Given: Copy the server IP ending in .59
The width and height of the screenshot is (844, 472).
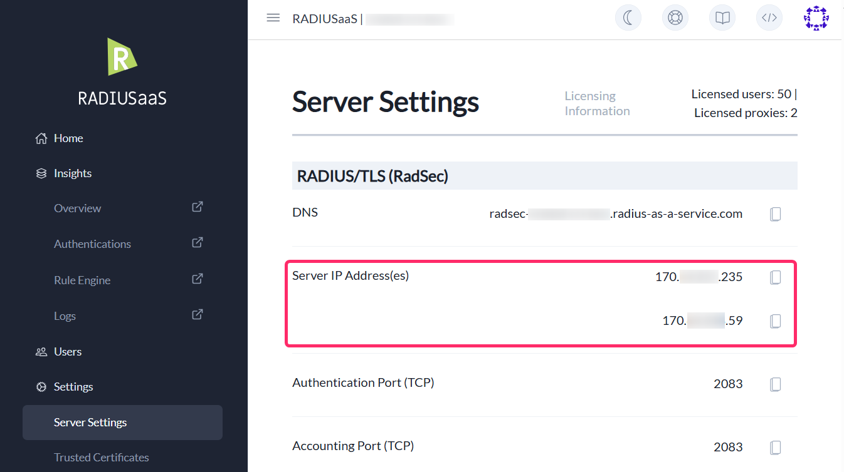Looking at the screenshot, I should pos(775,322).
